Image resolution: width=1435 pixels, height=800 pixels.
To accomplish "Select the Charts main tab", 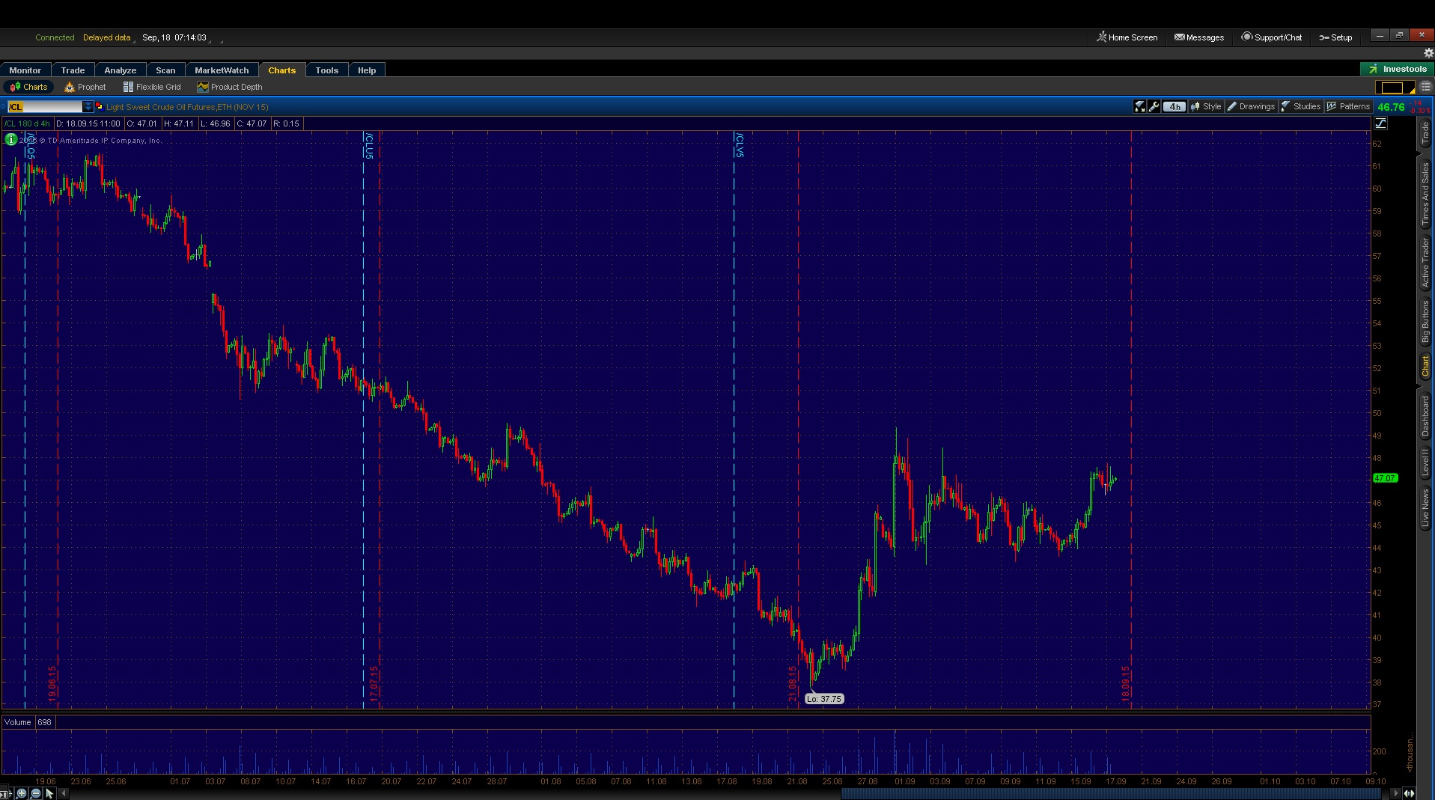I will click(x=281, y=70).
